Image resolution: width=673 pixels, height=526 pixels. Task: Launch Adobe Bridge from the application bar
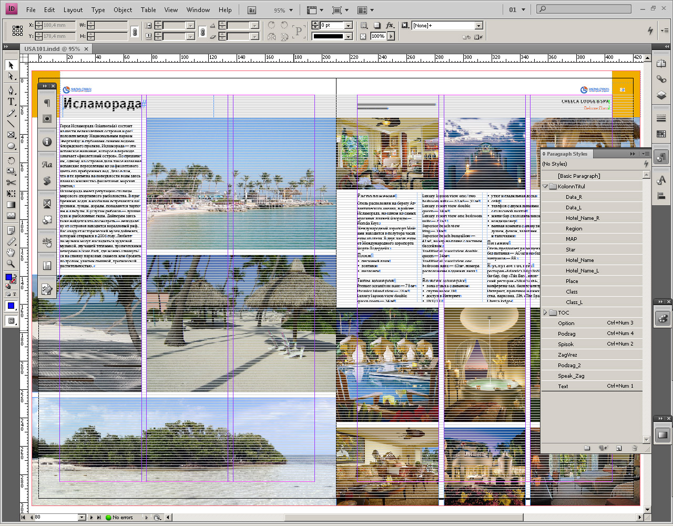[252, 10]
